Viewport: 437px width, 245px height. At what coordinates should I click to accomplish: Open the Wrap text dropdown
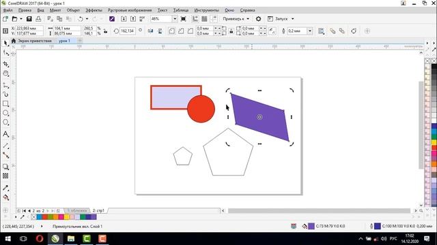[x=321, y=31]
